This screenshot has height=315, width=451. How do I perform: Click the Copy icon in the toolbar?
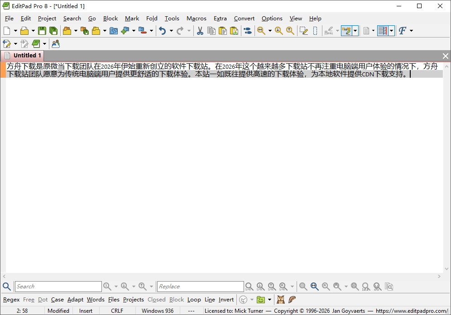click(211, 31)
